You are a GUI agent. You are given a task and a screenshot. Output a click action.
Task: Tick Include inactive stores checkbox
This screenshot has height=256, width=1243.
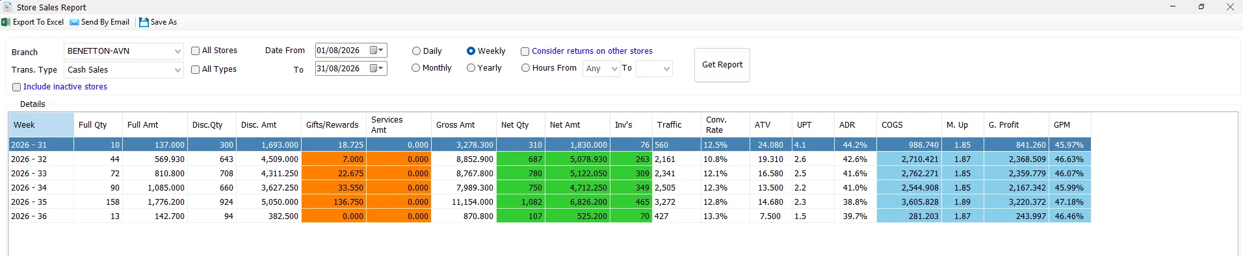[x=17, y=87]
